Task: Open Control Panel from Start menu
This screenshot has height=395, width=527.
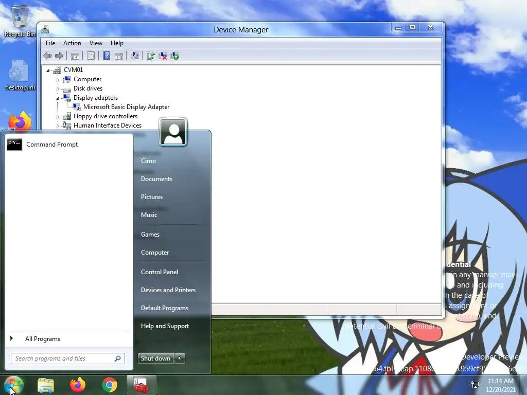Action: [160, 272]
